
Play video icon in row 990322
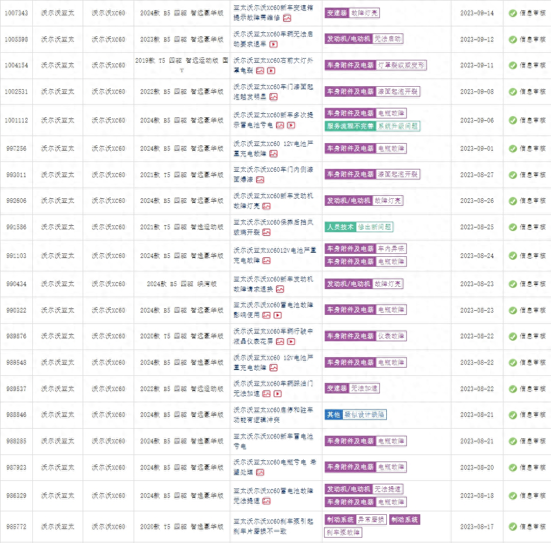[278, 315]
